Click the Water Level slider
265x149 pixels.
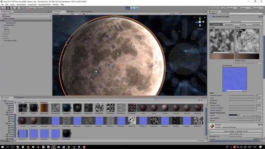242,106
